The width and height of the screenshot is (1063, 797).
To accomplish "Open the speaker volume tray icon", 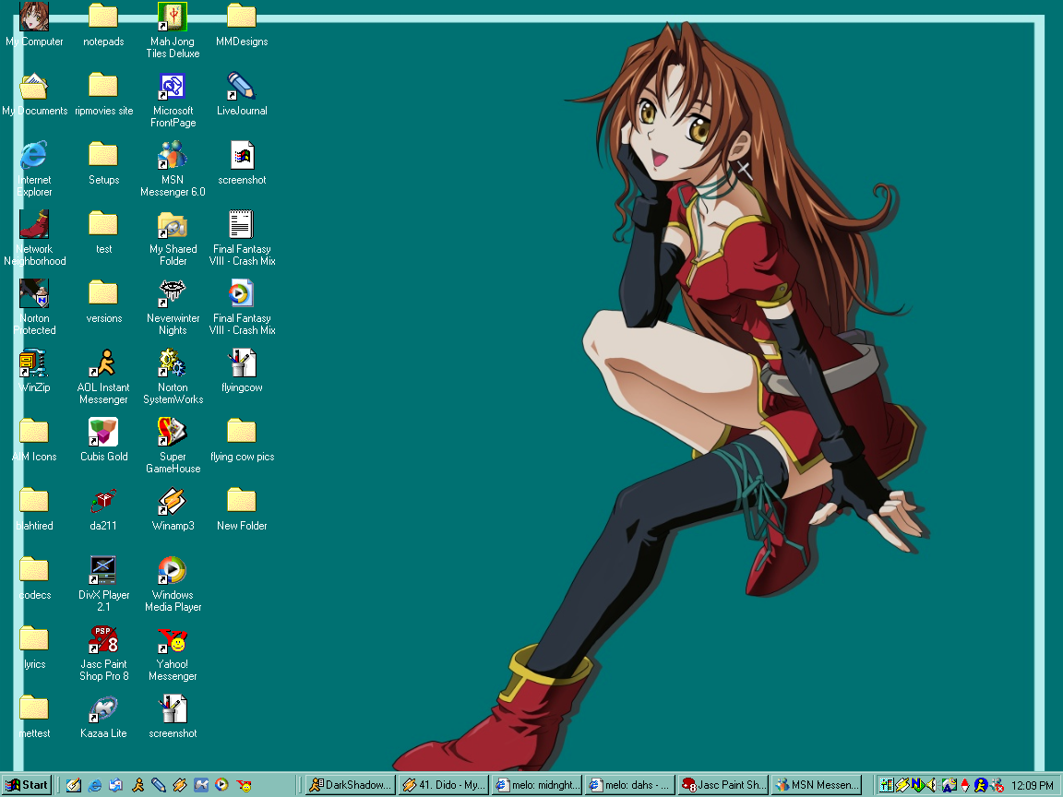I will tap(933, 785).
